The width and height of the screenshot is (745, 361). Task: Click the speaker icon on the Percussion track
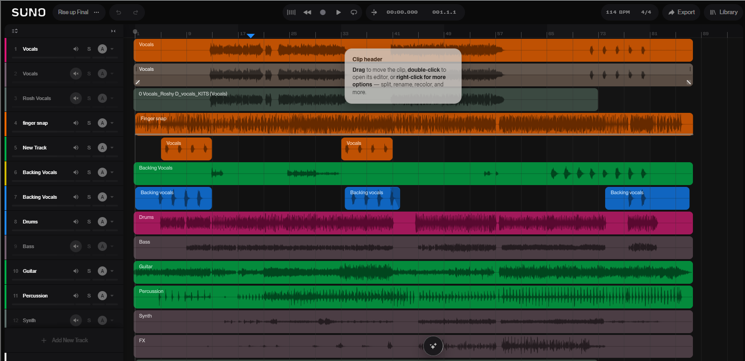pyautogui.click(x=76, y=296)
